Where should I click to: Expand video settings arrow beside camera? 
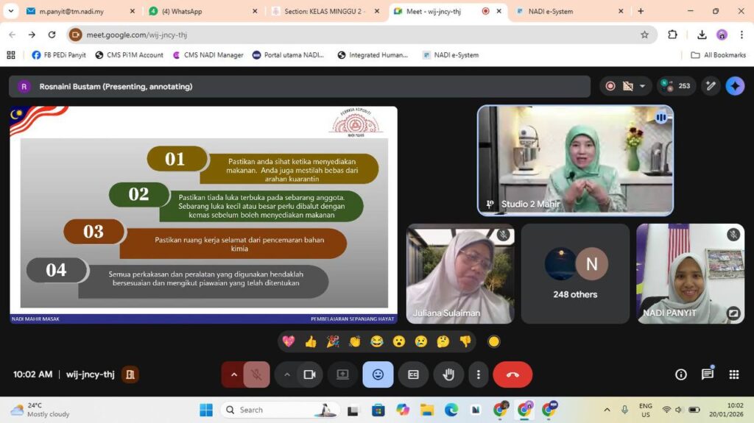point(286,374)
